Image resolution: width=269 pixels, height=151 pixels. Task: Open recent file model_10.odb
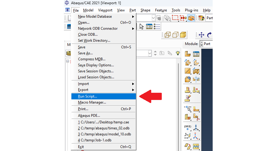coord(105,134)
